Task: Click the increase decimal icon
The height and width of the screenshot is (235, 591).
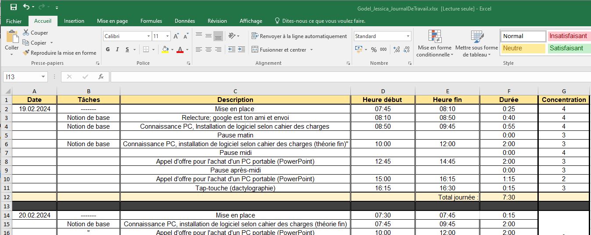Action: coord(397,49)
